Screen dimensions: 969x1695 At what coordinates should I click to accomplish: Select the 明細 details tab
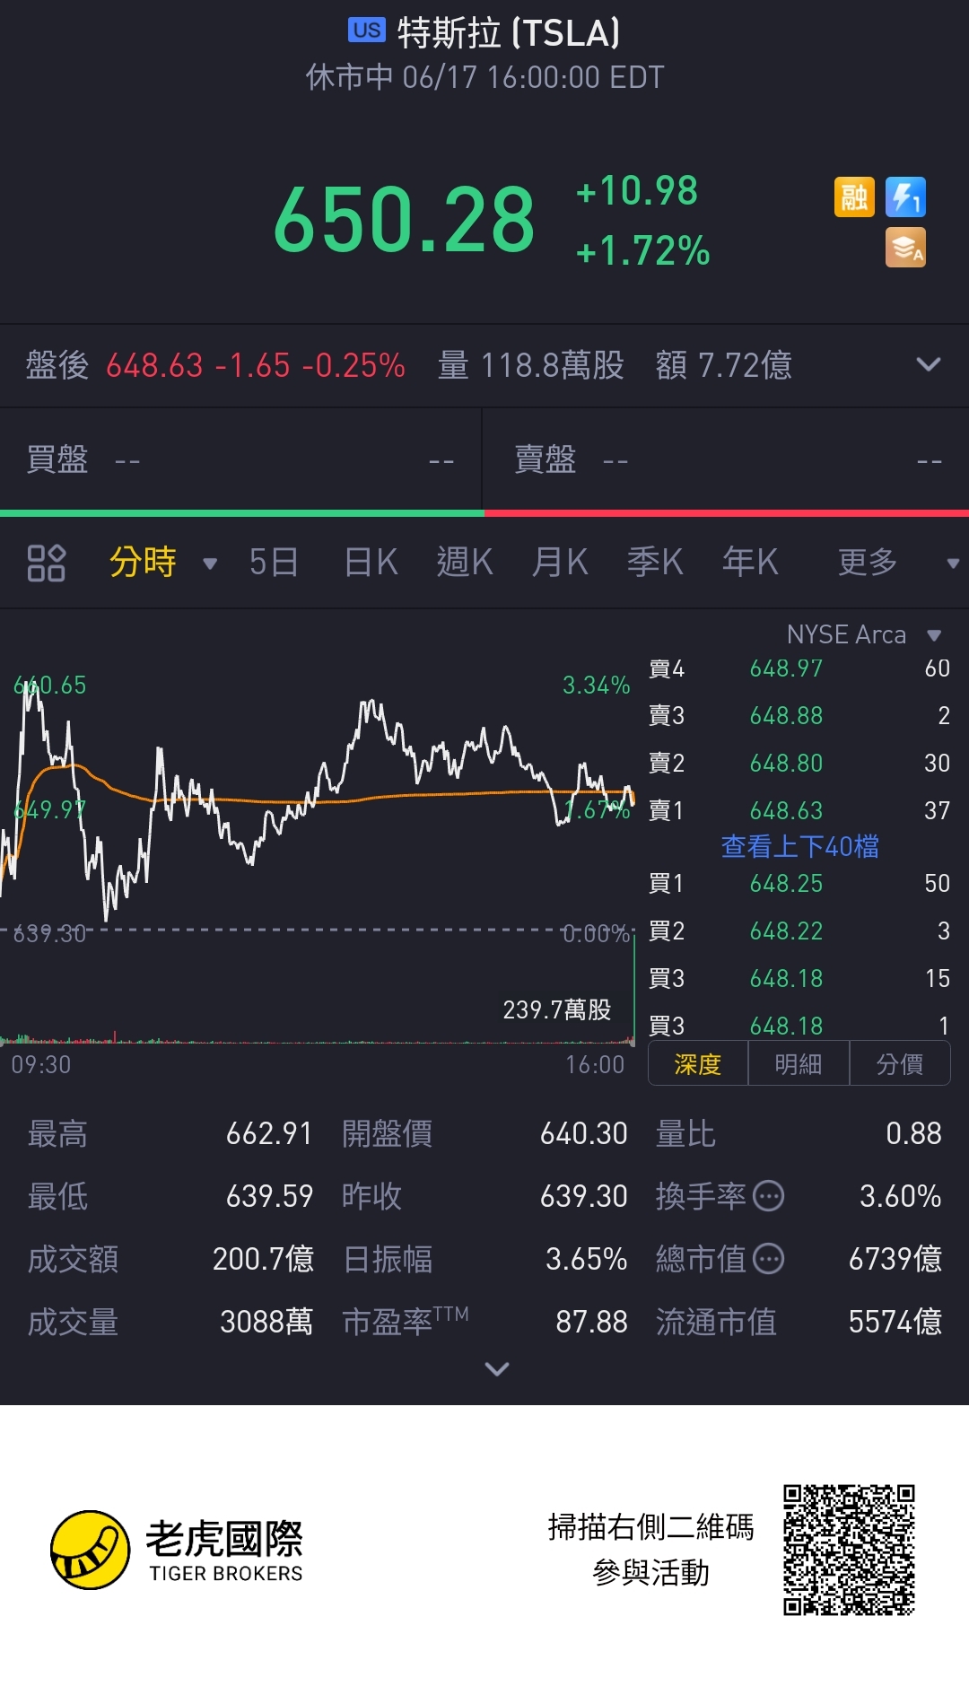coord(799,1064)
